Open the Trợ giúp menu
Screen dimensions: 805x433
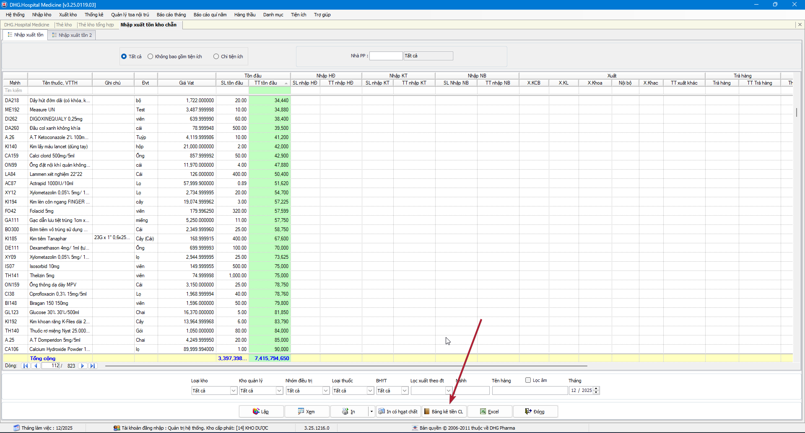(x=322, y=15)
